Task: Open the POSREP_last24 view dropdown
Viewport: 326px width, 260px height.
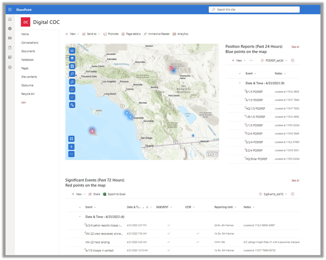Action: tap(274, 61)
